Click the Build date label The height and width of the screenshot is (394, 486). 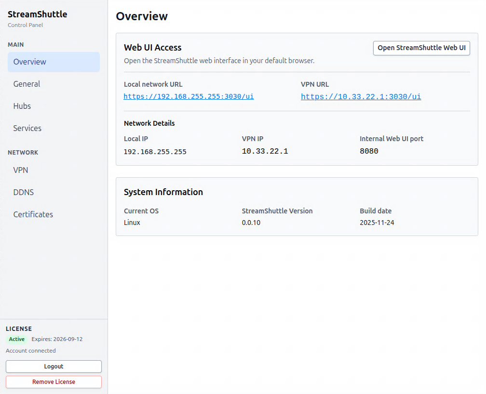coord(376,211)
